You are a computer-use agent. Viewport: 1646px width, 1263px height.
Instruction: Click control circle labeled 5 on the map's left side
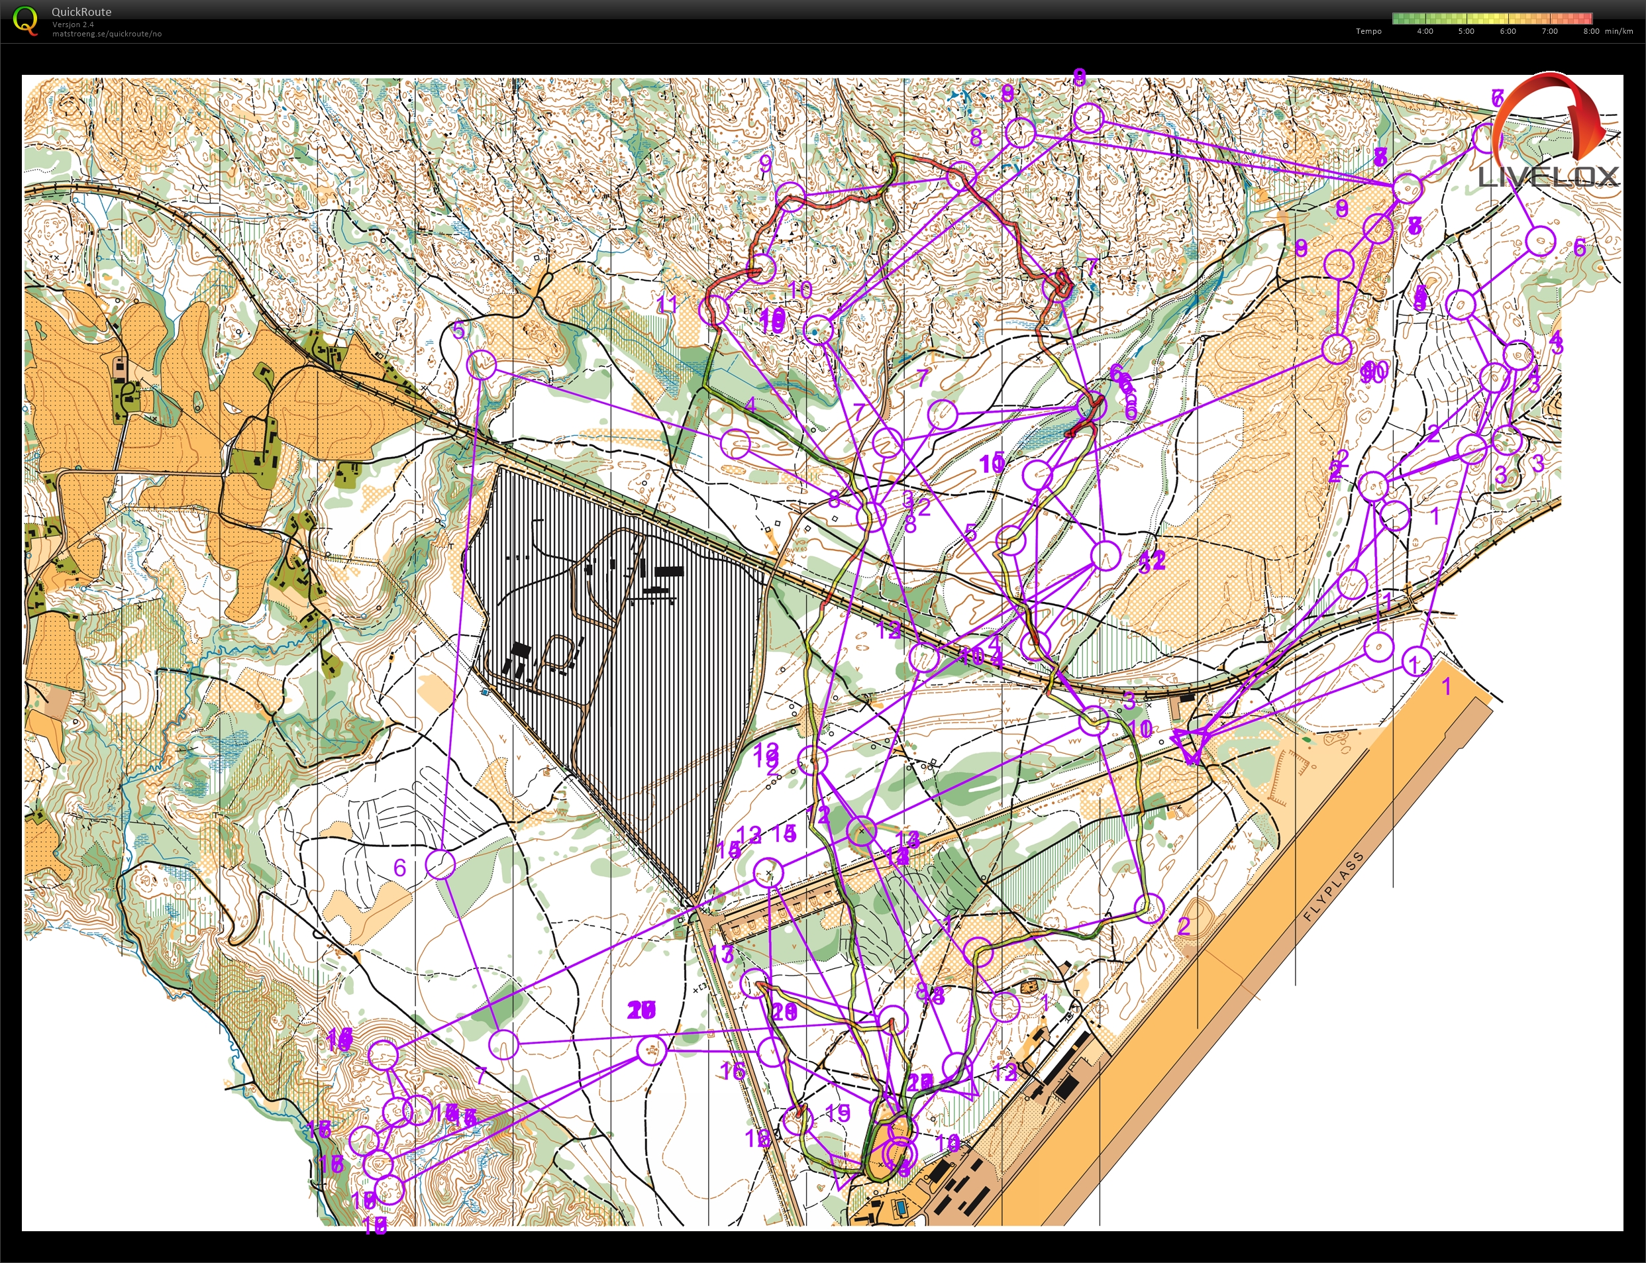[x=482, y=366]
